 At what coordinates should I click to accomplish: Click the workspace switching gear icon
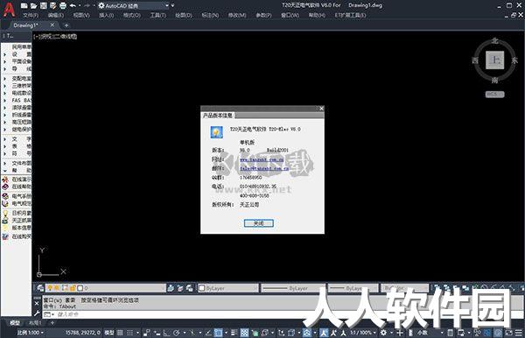[x=383, y=333]
